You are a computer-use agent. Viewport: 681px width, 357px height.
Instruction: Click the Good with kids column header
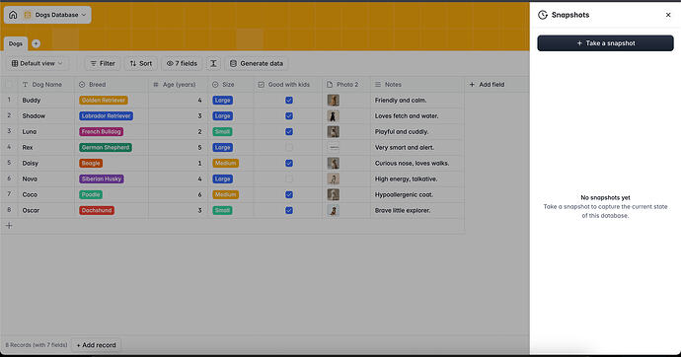click(288, 85)
